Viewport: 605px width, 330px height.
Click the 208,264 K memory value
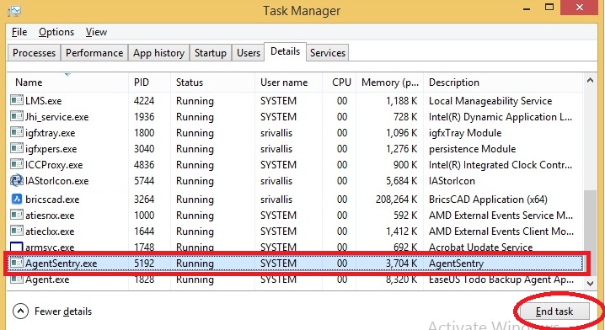pyautogui.click(x=397, y=200)
